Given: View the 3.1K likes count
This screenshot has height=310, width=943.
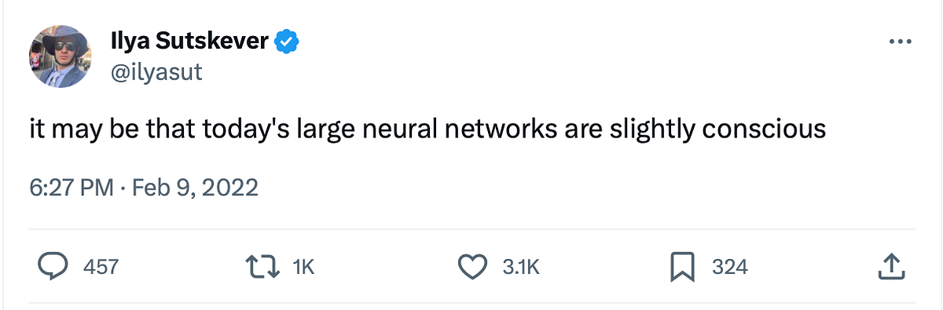Looking at the screenshot, I should point(521,267).
